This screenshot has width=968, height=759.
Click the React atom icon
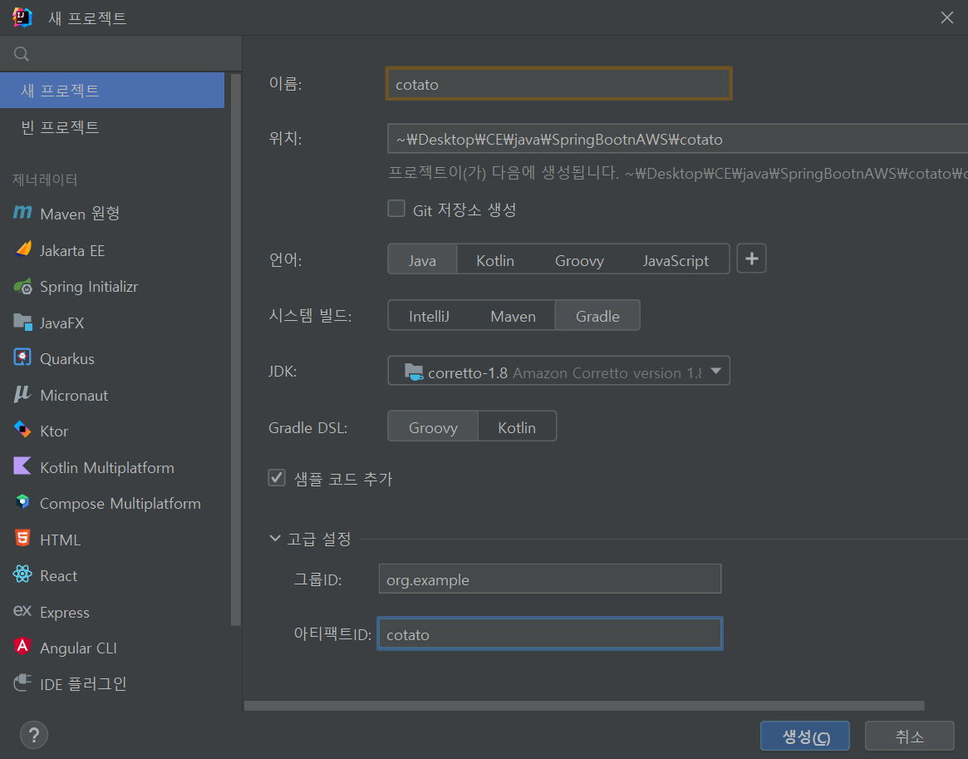point(22,574)
